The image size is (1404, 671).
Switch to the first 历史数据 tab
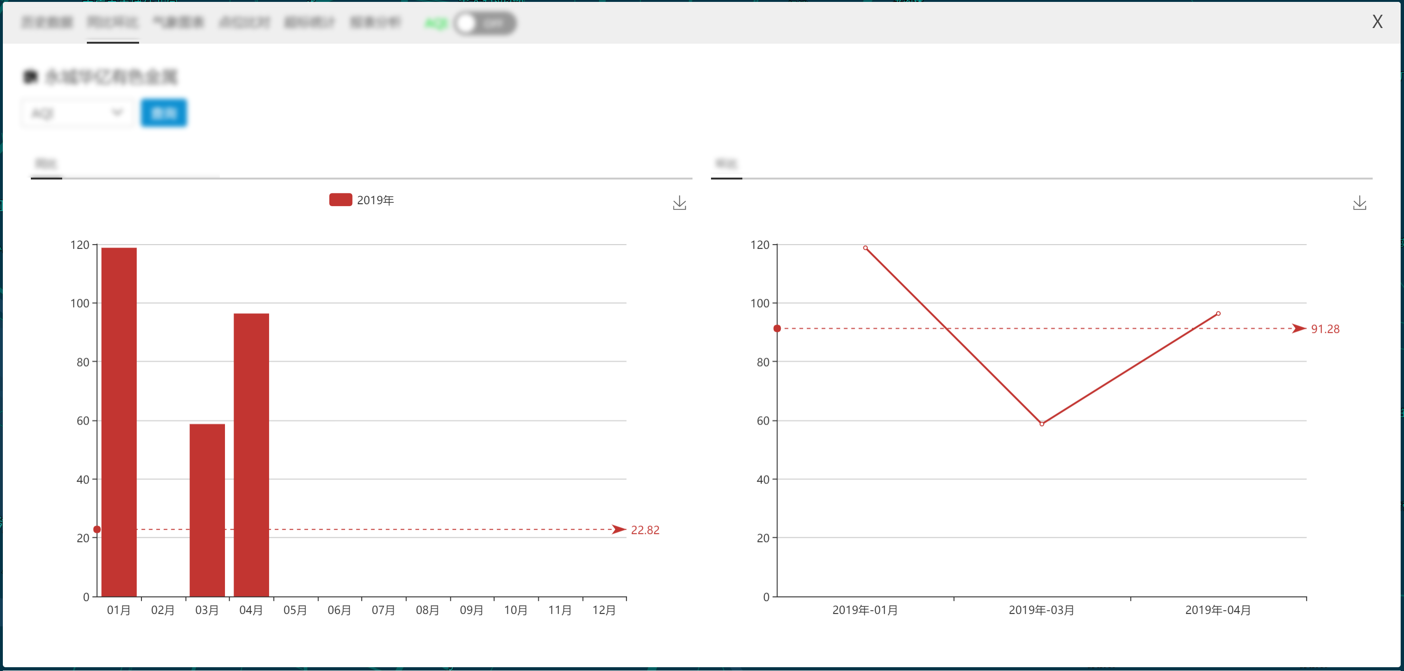point(47,22)
